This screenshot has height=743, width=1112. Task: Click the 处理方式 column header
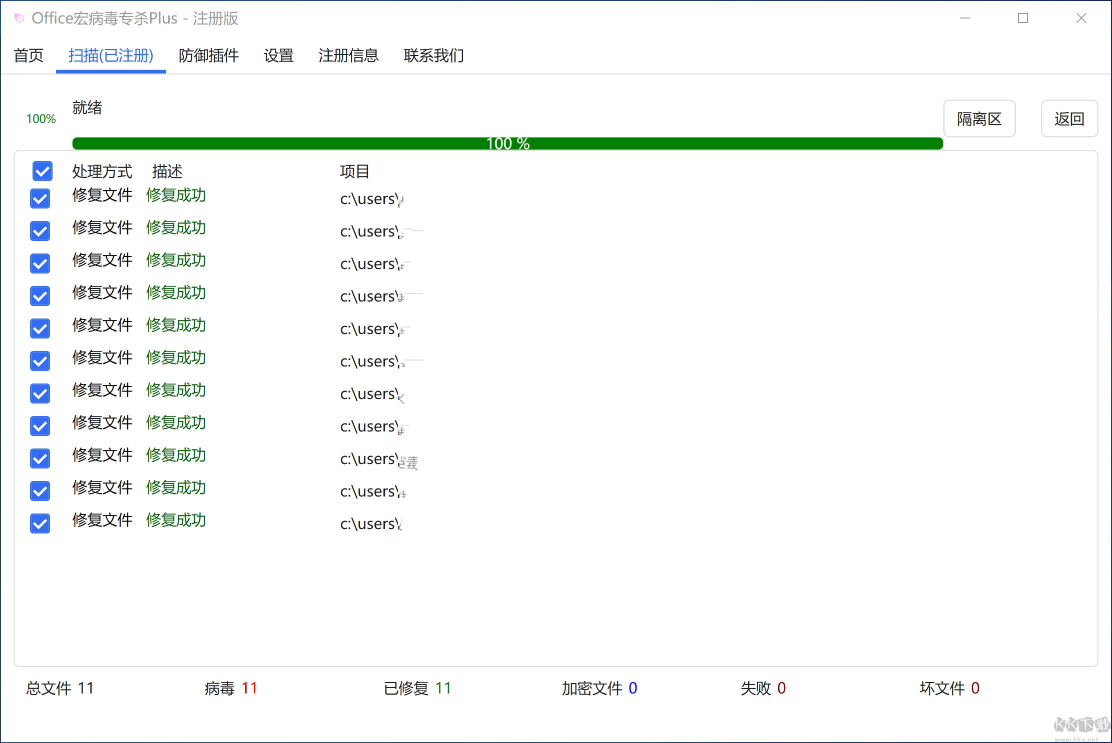tap(103, 171)
